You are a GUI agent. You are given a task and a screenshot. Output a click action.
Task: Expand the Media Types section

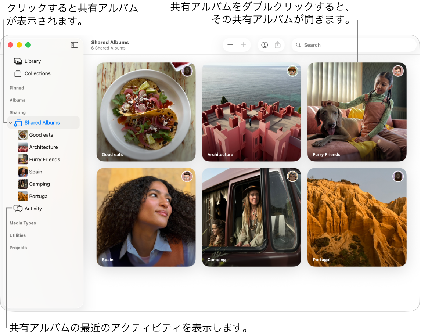23,223
